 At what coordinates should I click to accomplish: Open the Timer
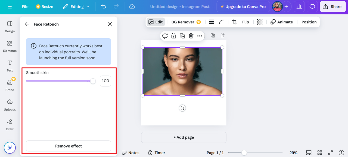(x=156, y=153)
